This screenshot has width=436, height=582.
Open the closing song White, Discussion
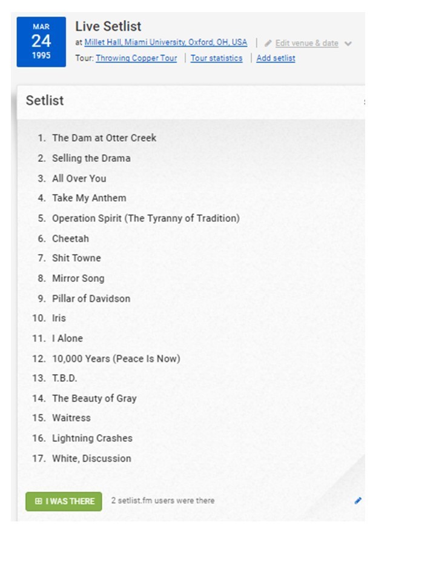click(91, 459)
